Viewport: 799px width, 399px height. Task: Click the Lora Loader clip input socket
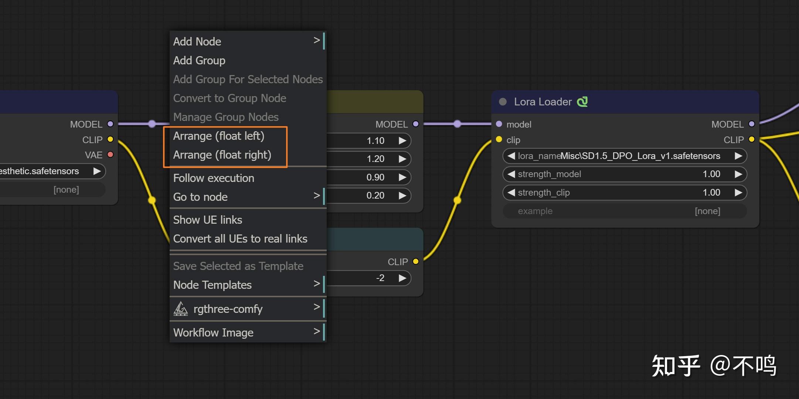tap(499, 139)
